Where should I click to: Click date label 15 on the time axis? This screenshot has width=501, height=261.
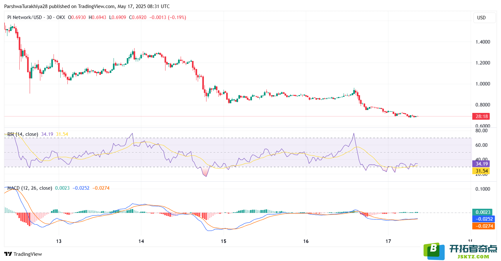pos(224,241)
